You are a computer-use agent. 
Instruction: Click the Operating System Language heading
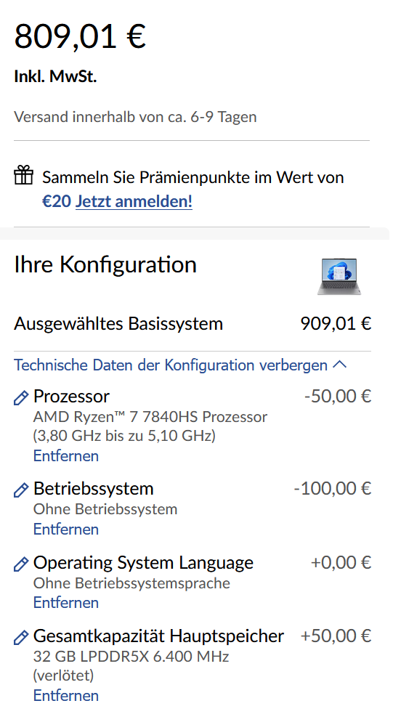pyautogui.click(x=143, y=563)
